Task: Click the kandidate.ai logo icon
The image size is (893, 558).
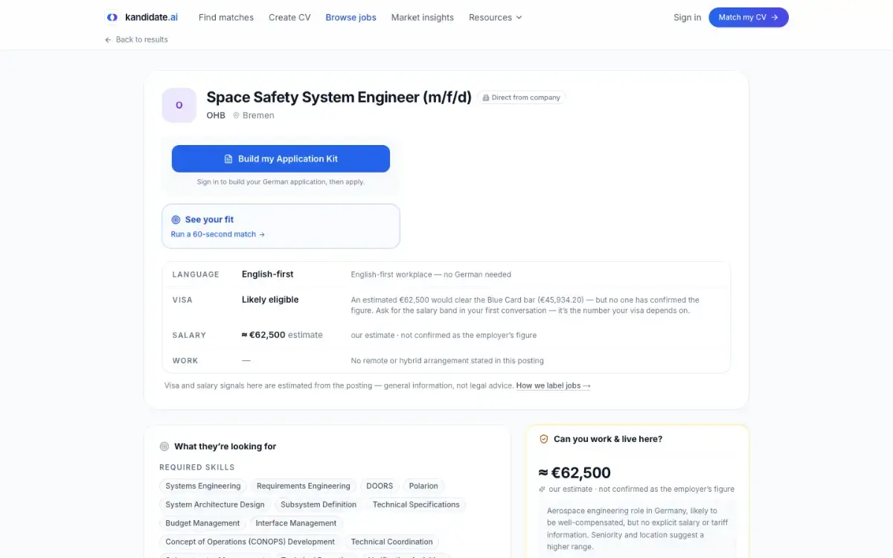Action: tap(112, 17)
